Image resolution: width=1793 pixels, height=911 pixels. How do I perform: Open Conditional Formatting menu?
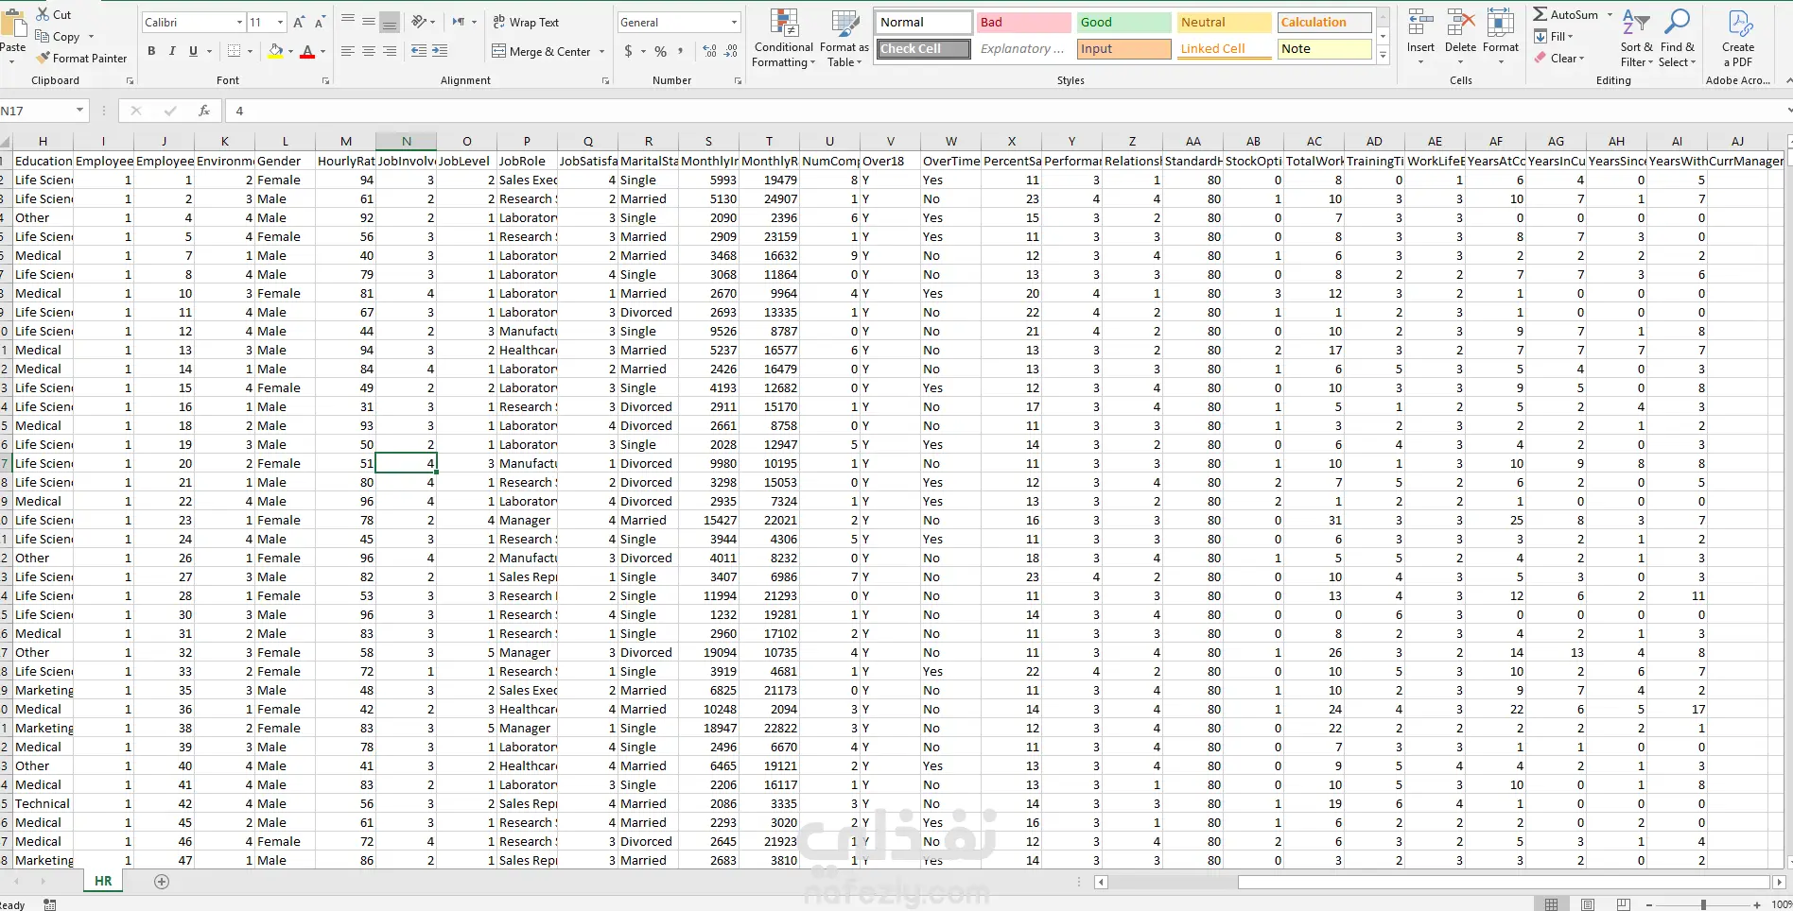(783, 38)
